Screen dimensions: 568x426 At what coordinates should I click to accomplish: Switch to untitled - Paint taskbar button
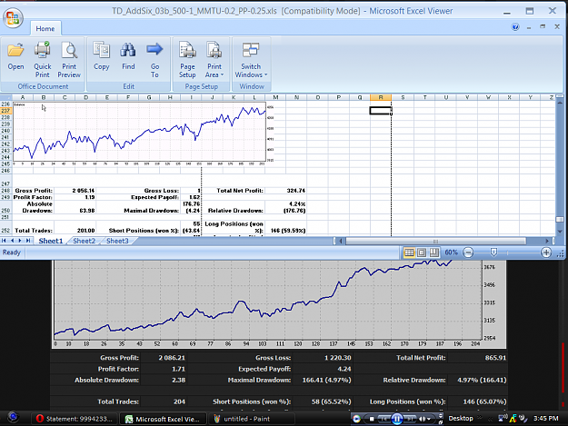[x=253, y=419]
